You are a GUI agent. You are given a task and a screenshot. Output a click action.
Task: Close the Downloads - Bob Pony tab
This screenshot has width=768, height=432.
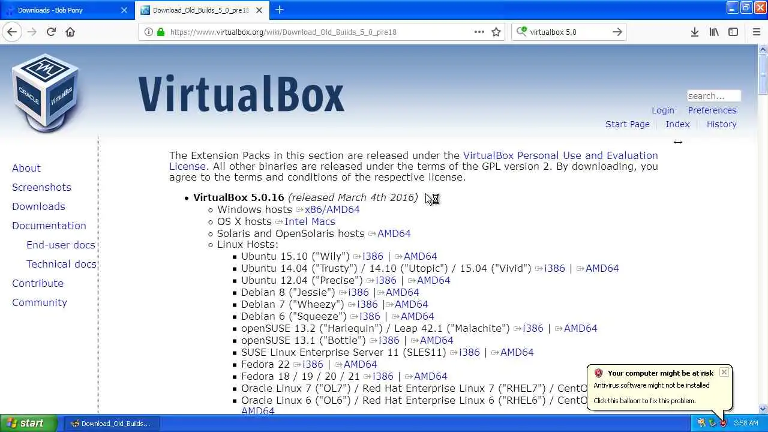tap(124, 10)
